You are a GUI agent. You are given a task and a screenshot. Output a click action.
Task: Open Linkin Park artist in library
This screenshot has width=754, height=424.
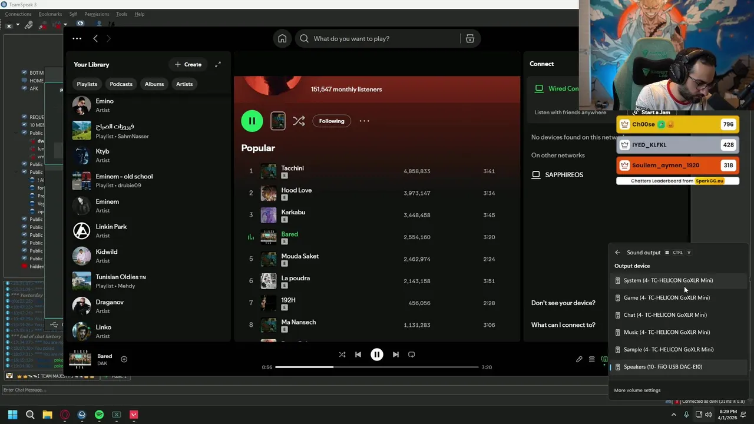pyautogui.click(x=148, y=231)
